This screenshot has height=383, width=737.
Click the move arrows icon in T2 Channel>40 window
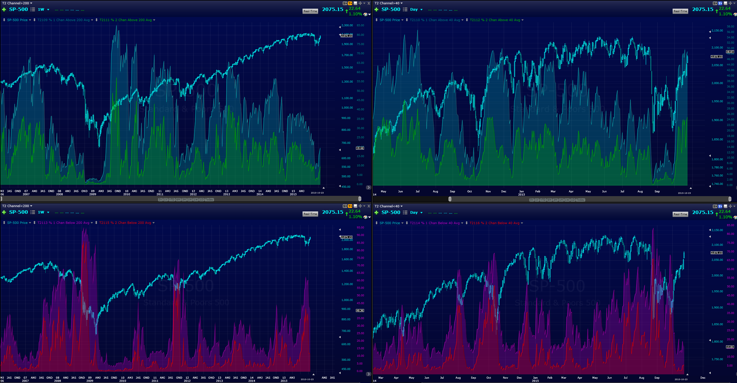(730, 3)
